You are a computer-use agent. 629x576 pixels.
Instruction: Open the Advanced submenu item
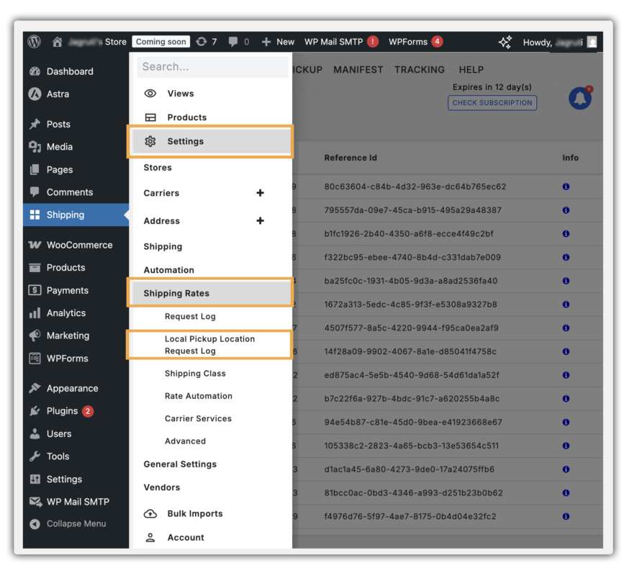186,441
